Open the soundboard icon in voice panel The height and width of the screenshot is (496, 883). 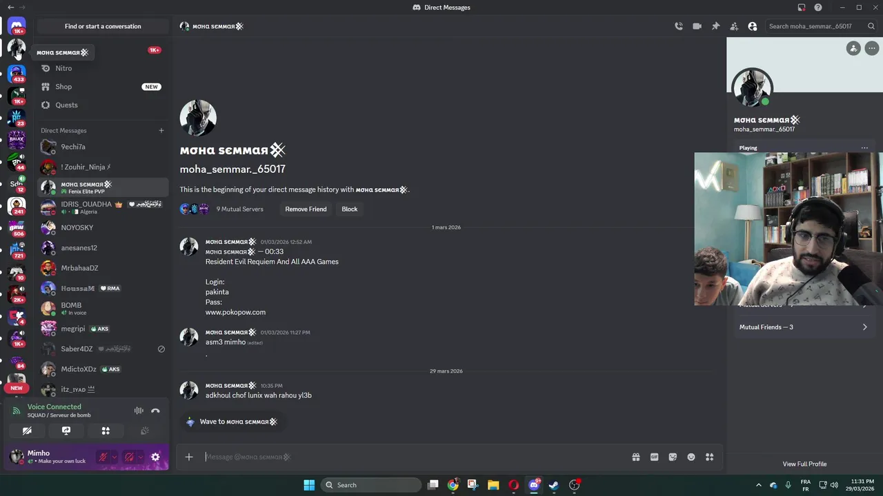[x=145, y=431]
